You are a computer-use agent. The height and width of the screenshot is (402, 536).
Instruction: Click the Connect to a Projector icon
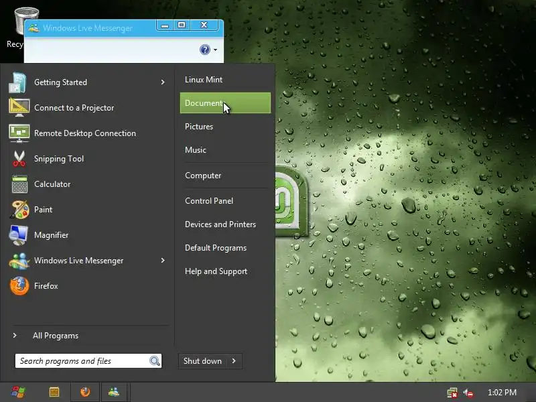(19, 108)
